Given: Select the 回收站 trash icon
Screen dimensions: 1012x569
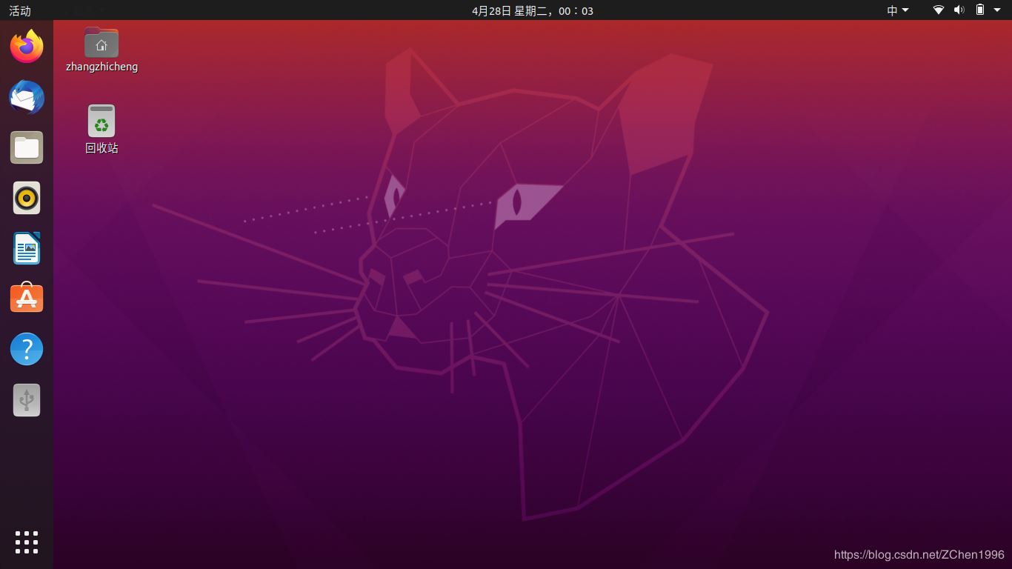Looking at the screenshot, I should click(101, 121).
